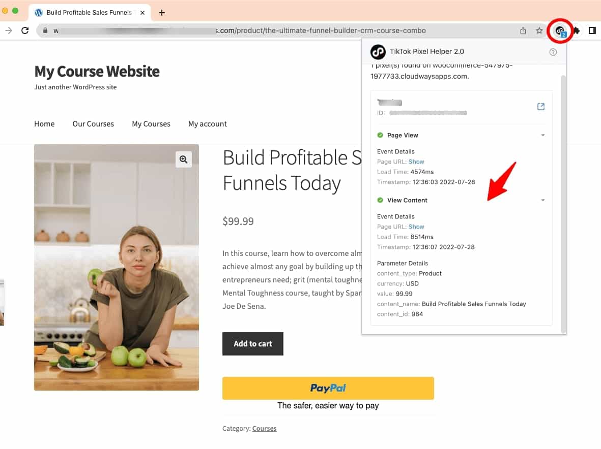Click the bookmark star icon
This screenshot has width=601, height=449.
(539, 30)
